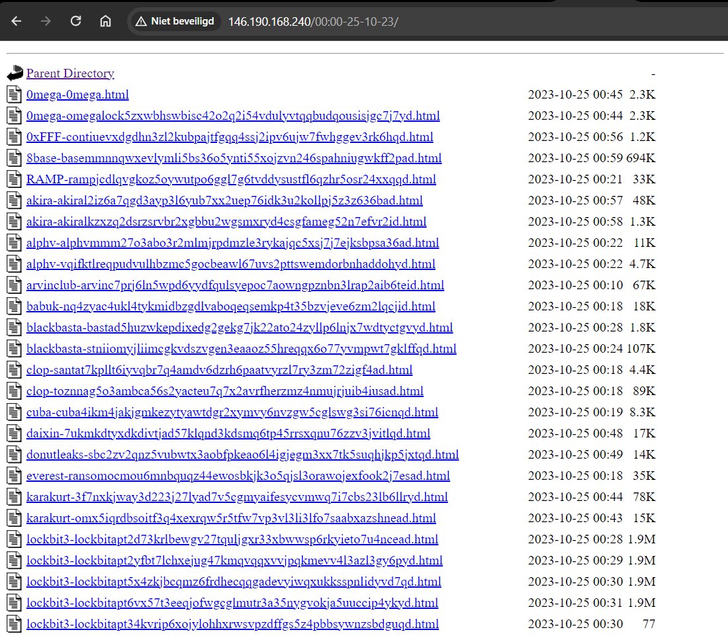Click the 'Niet beveiligd' security warning

click(175, 21)
